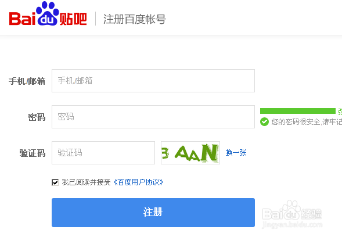
Task: Click the red Bai logo text
Action: tap(22, 19)
